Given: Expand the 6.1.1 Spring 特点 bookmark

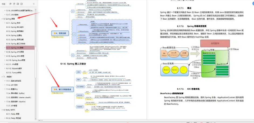Looking at the screenshot, I should [5, 23].
